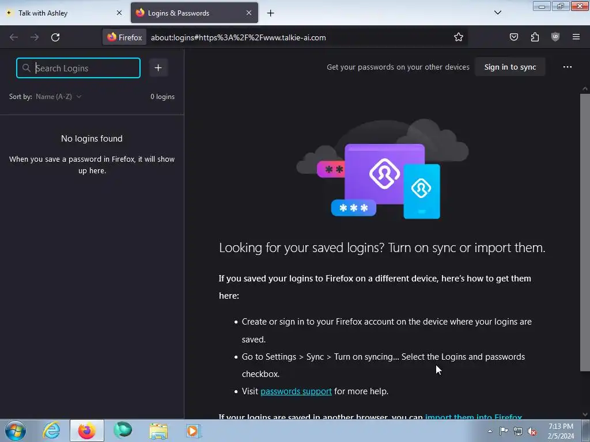Open Windows Explorer folder from the taskbar
Viewport: 590px width, 442px height.
coord(158,430)
